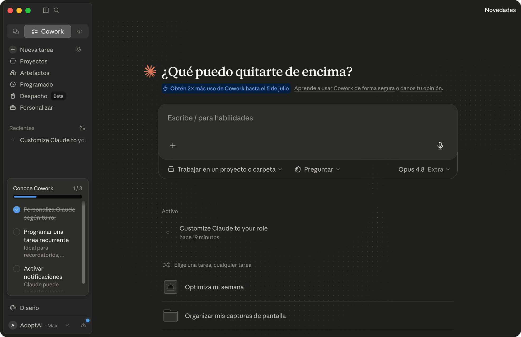Focus the Escribe / para habilidades input
The image size is (521, 337).
308,118
